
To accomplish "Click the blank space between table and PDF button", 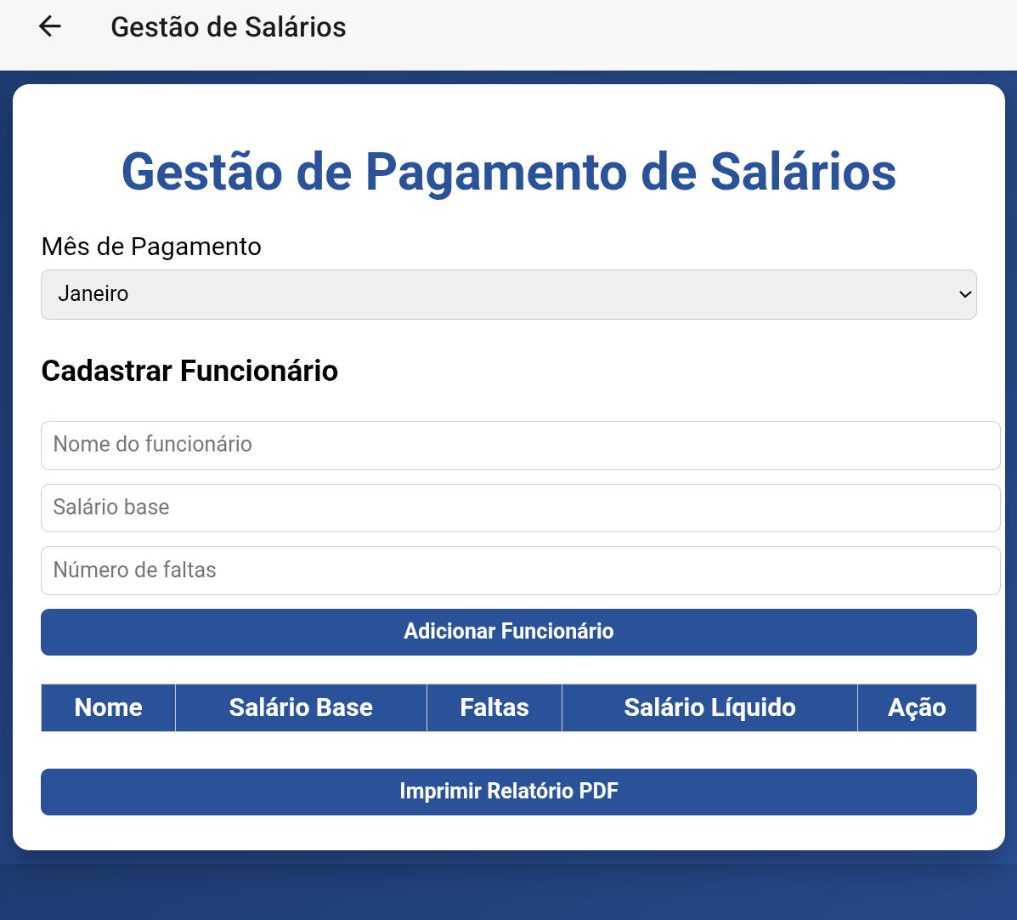I will click(x=508, y=750).
